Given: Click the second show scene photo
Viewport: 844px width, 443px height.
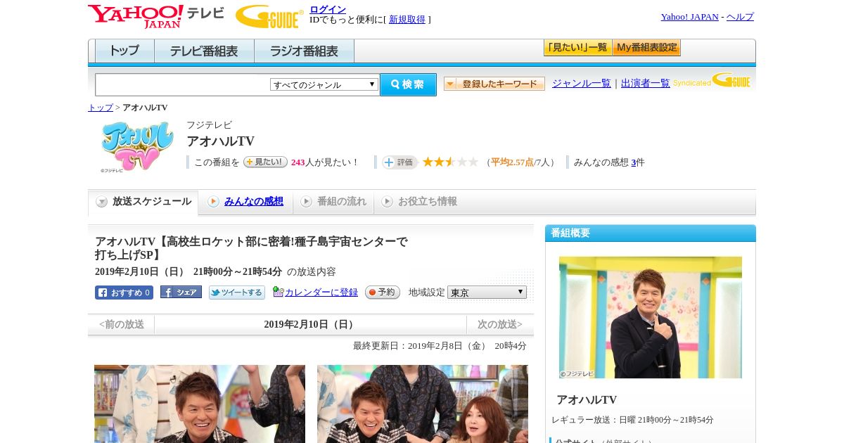Looking at the screenshot, I should point(423,404).
